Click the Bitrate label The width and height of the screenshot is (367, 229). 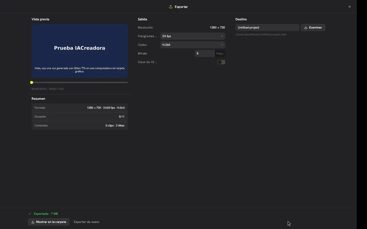pyautogui.click(x=142, y=53)
